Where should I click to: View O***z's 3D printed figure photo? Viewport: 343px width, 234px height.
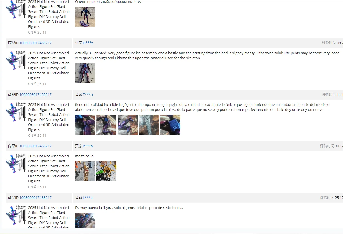[85, 73]
